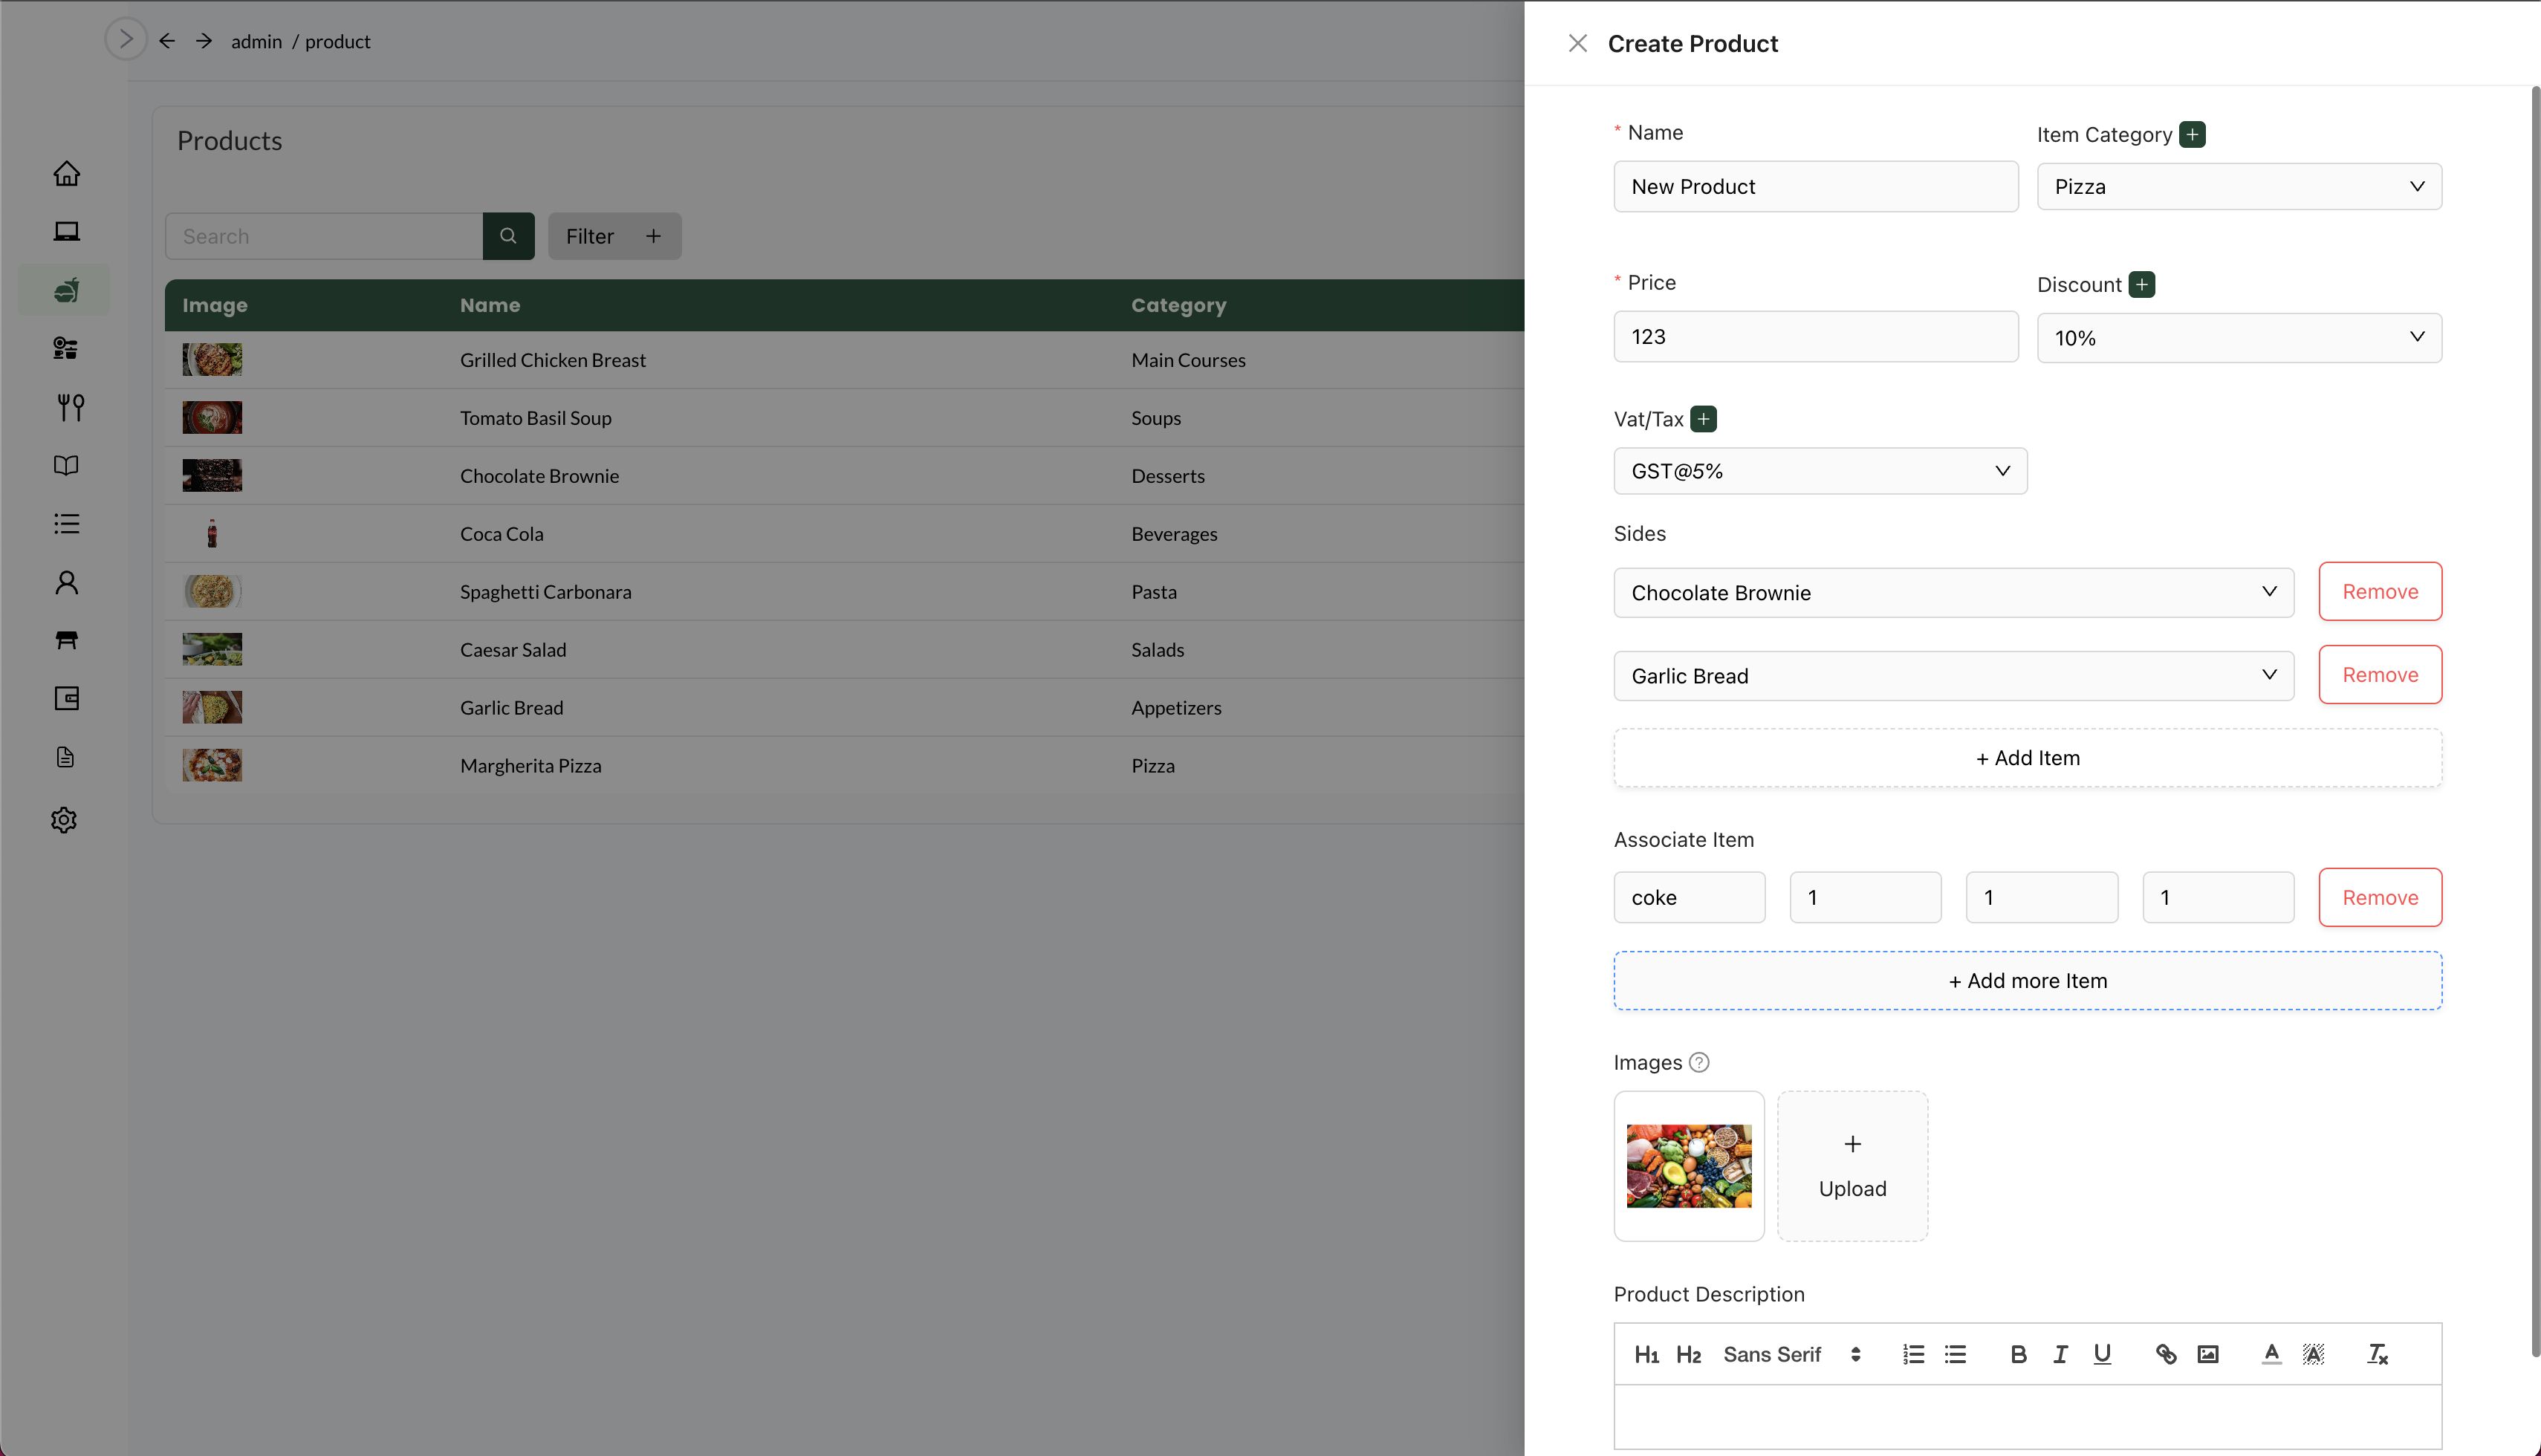Expand the 10% discount dropdown

click(2238, 338)
